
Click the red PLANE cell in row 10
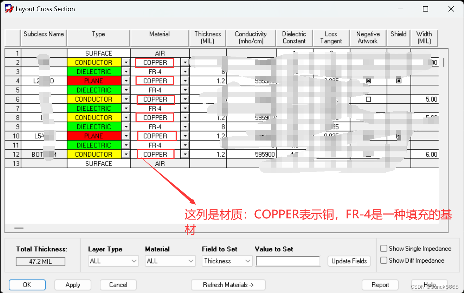click(95, 136)
